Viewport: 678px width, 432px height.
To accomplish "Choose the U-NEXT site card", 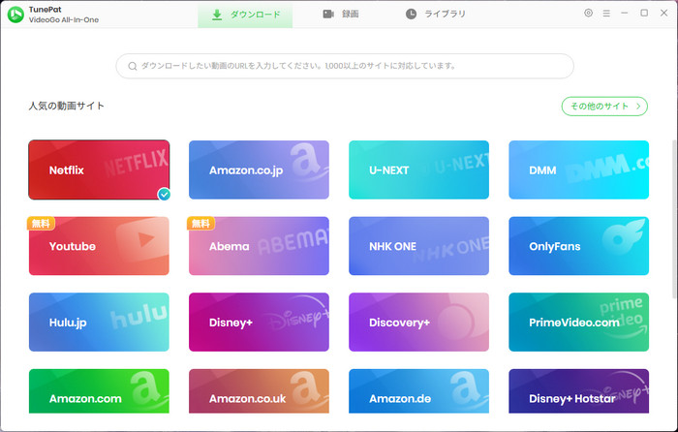I will 419,170.
